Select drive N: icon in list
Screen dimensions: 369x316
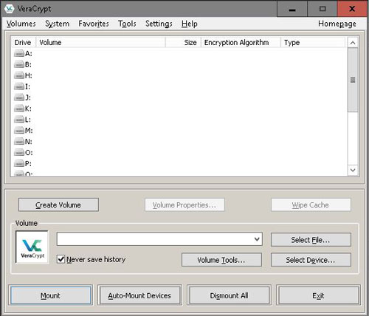tap(19, 142)
